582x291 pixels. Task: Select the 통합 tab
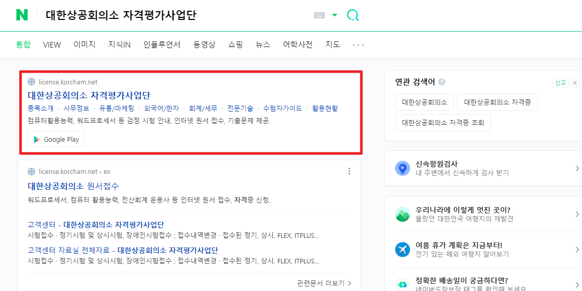[x=23, y=45]
